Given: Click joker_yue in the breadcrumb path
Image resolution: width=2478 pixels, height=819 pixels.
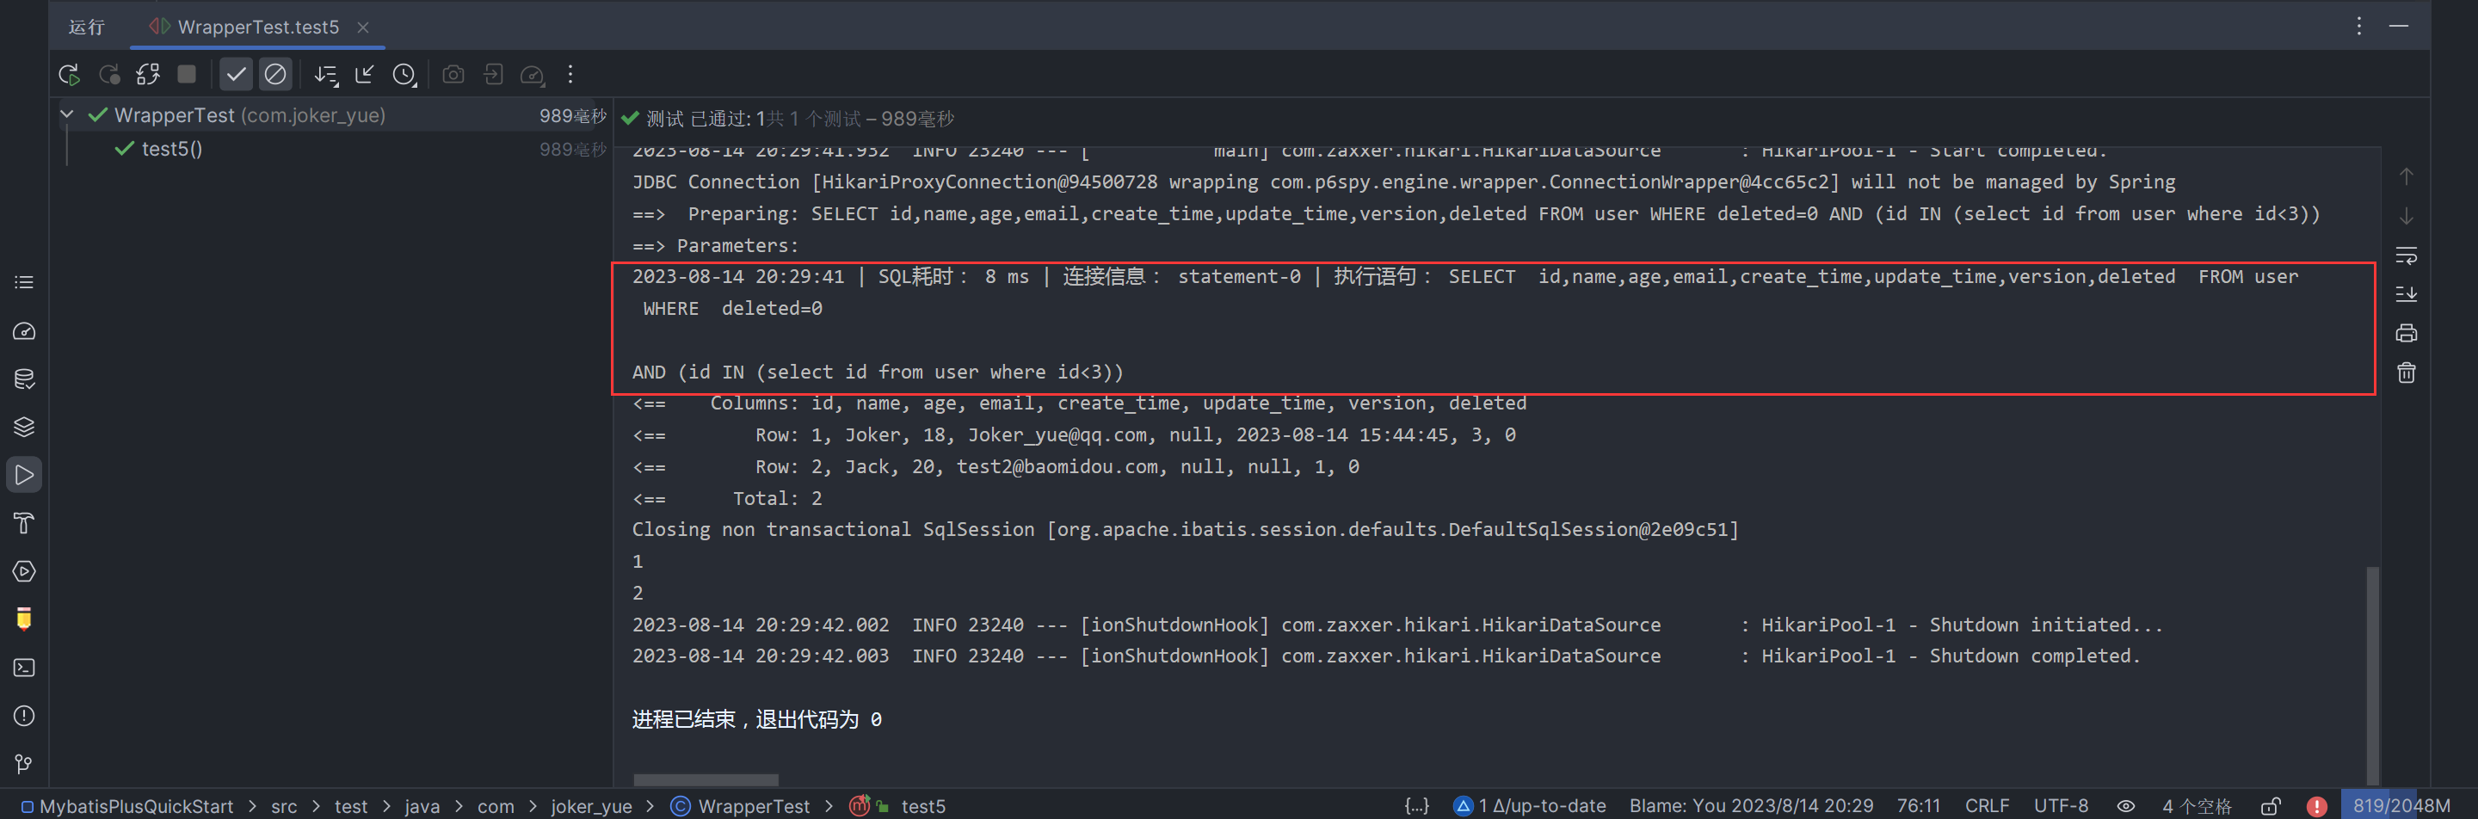Looking at the screenshot, I should coord(590,805).
